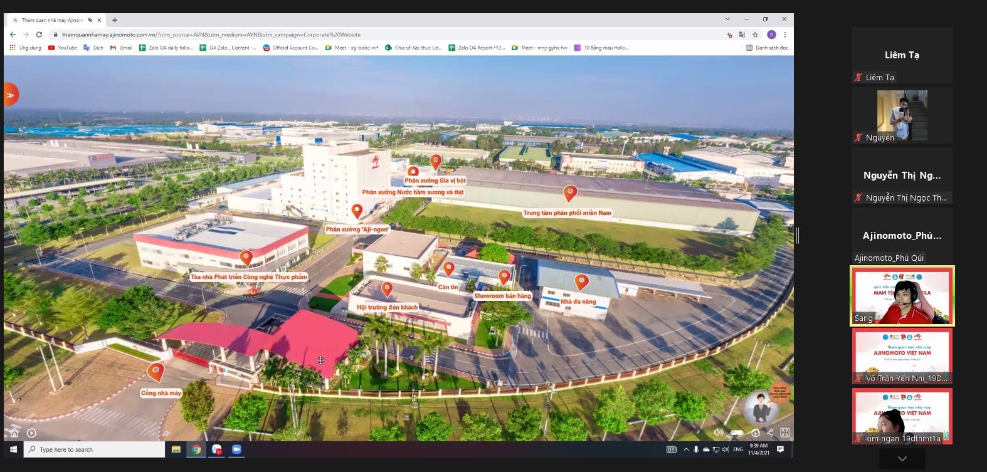
Task: Open a new Chrome tab
Action: [115, 20]
